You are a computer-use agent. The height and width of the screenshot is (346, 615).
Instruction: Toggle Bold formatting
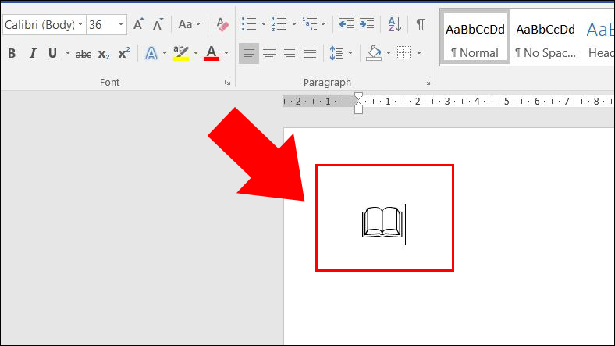[12, 54]
